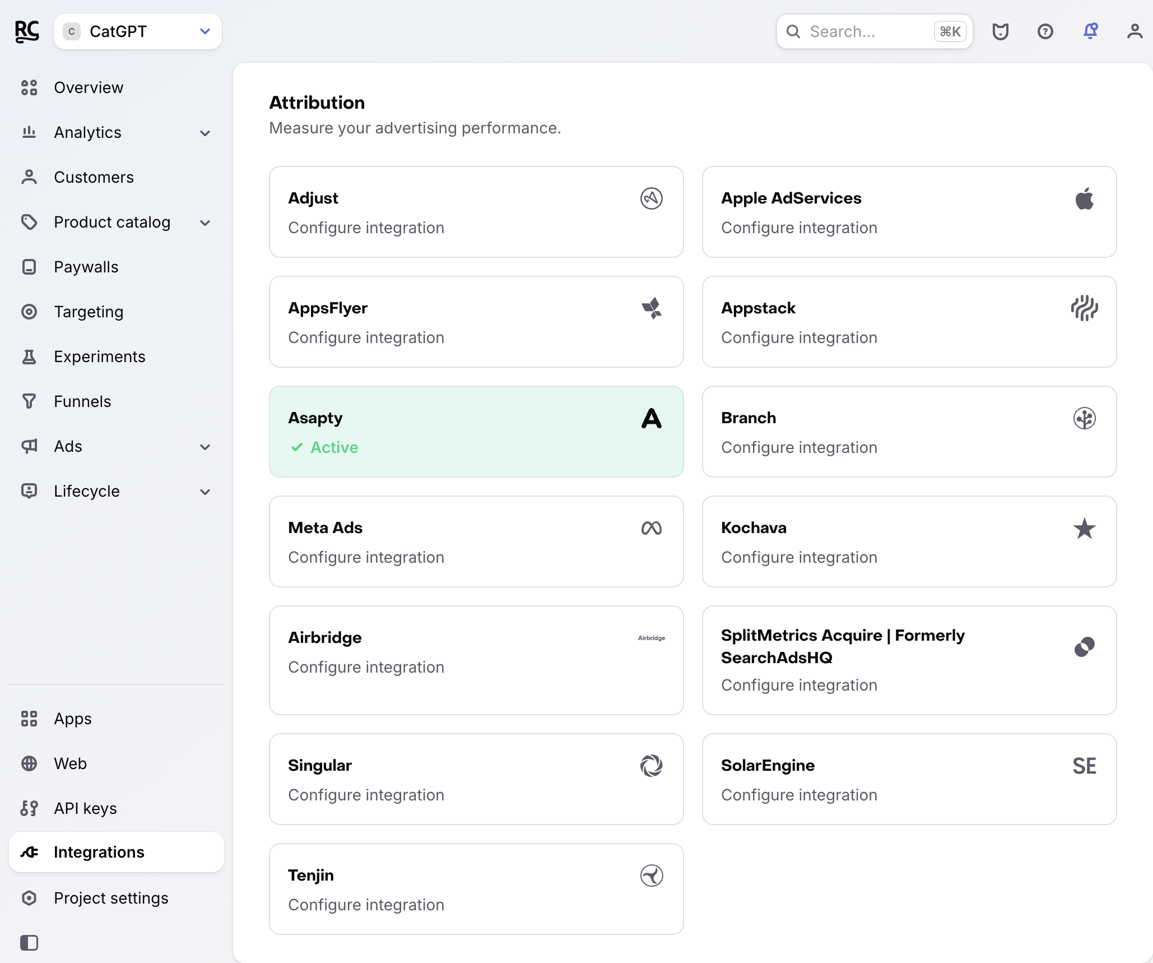Viewport: 1153px width, 963px height.
Task: Click the Experiments flask icon
Action: pos(29,357)
